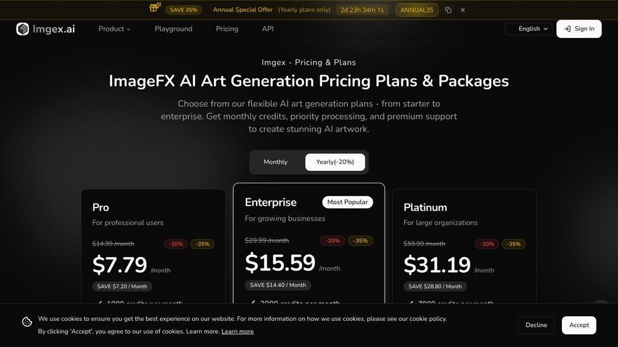618x347 pixels.
Task: Dismiss the annual offer banner
Action: (463, 10)
